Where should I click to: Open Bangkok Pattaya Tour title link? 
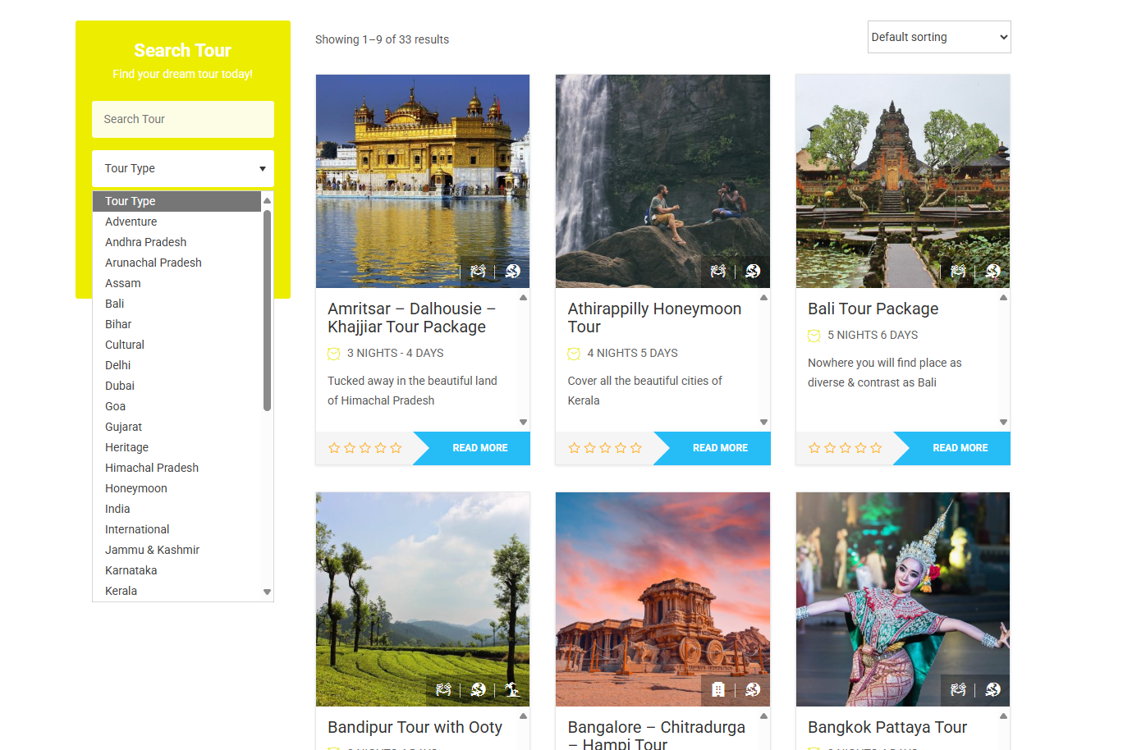coord(887,727)
